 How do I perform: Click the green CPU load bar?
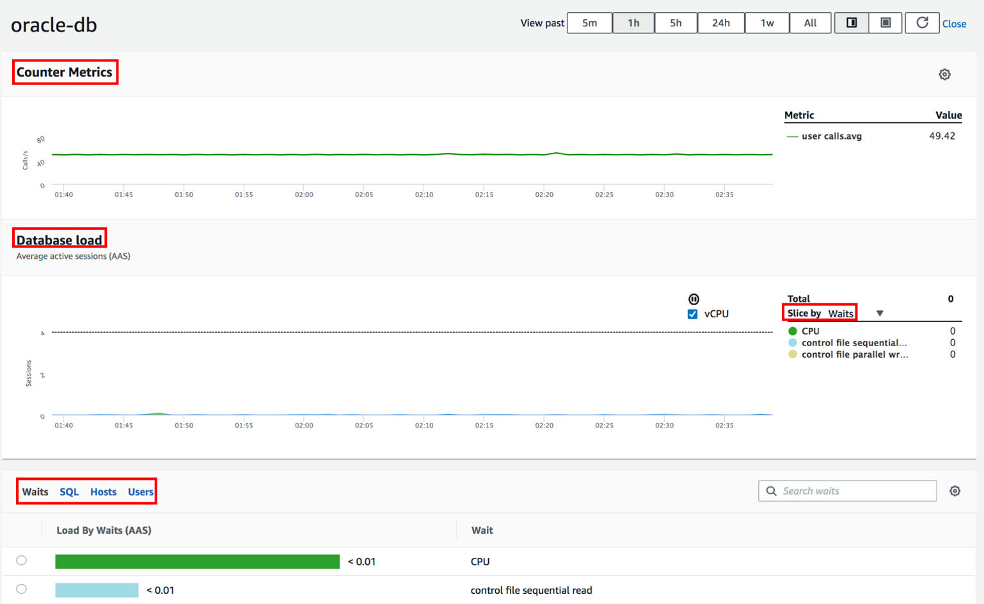point(197,561)
